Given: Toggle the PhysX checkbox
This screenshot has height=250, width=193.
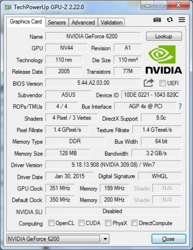Looking at the screenshot, I should pyautogui.click(x=108, y=223).
